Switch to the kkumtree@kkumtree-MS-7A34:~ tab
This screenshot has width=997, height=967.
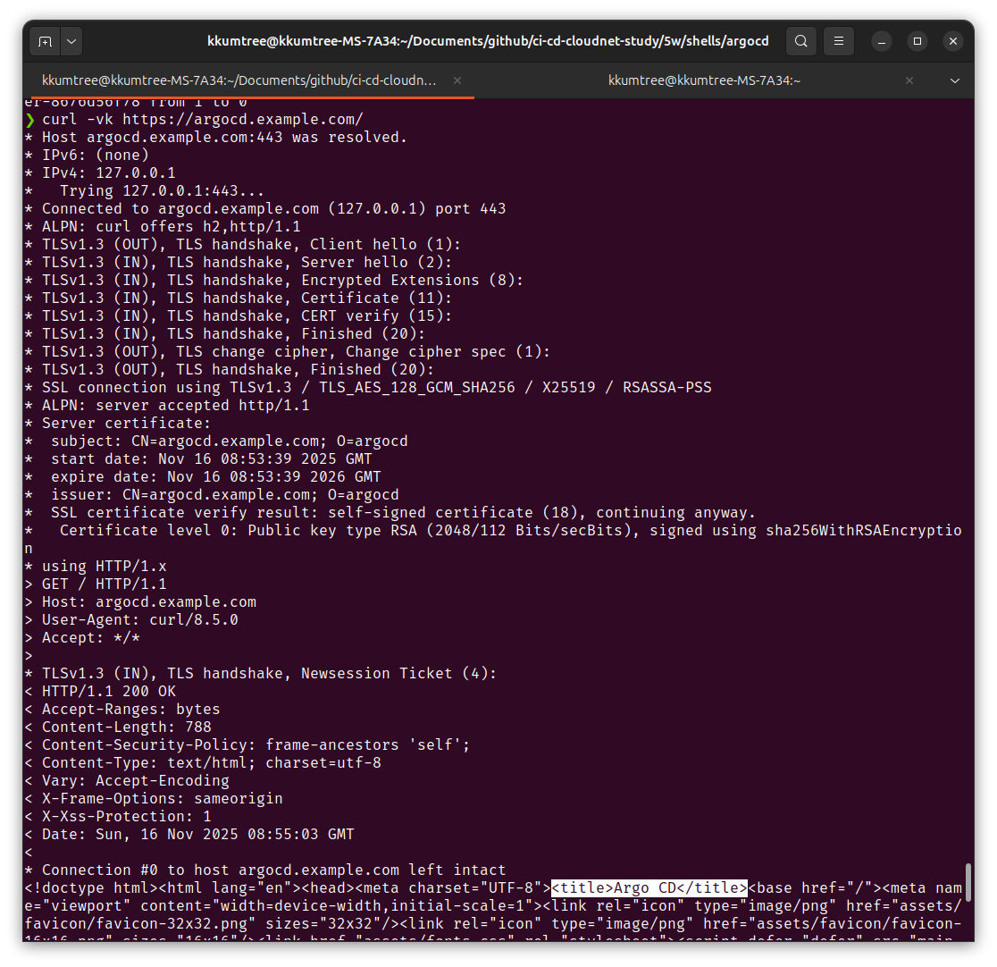tap(703, 80)
